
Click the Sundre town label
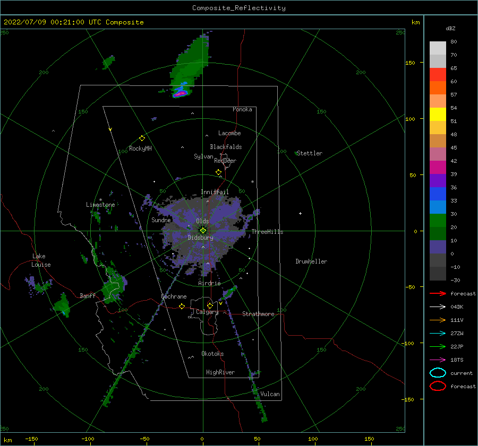click(x=161, y=220)
